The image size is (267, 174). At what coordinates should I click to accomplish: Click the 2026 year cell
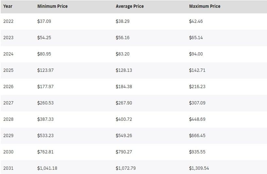[x=8, y=87]
